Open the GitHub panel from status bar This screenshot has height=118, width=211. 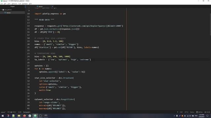pyautogui.click(x=199, y=112)
